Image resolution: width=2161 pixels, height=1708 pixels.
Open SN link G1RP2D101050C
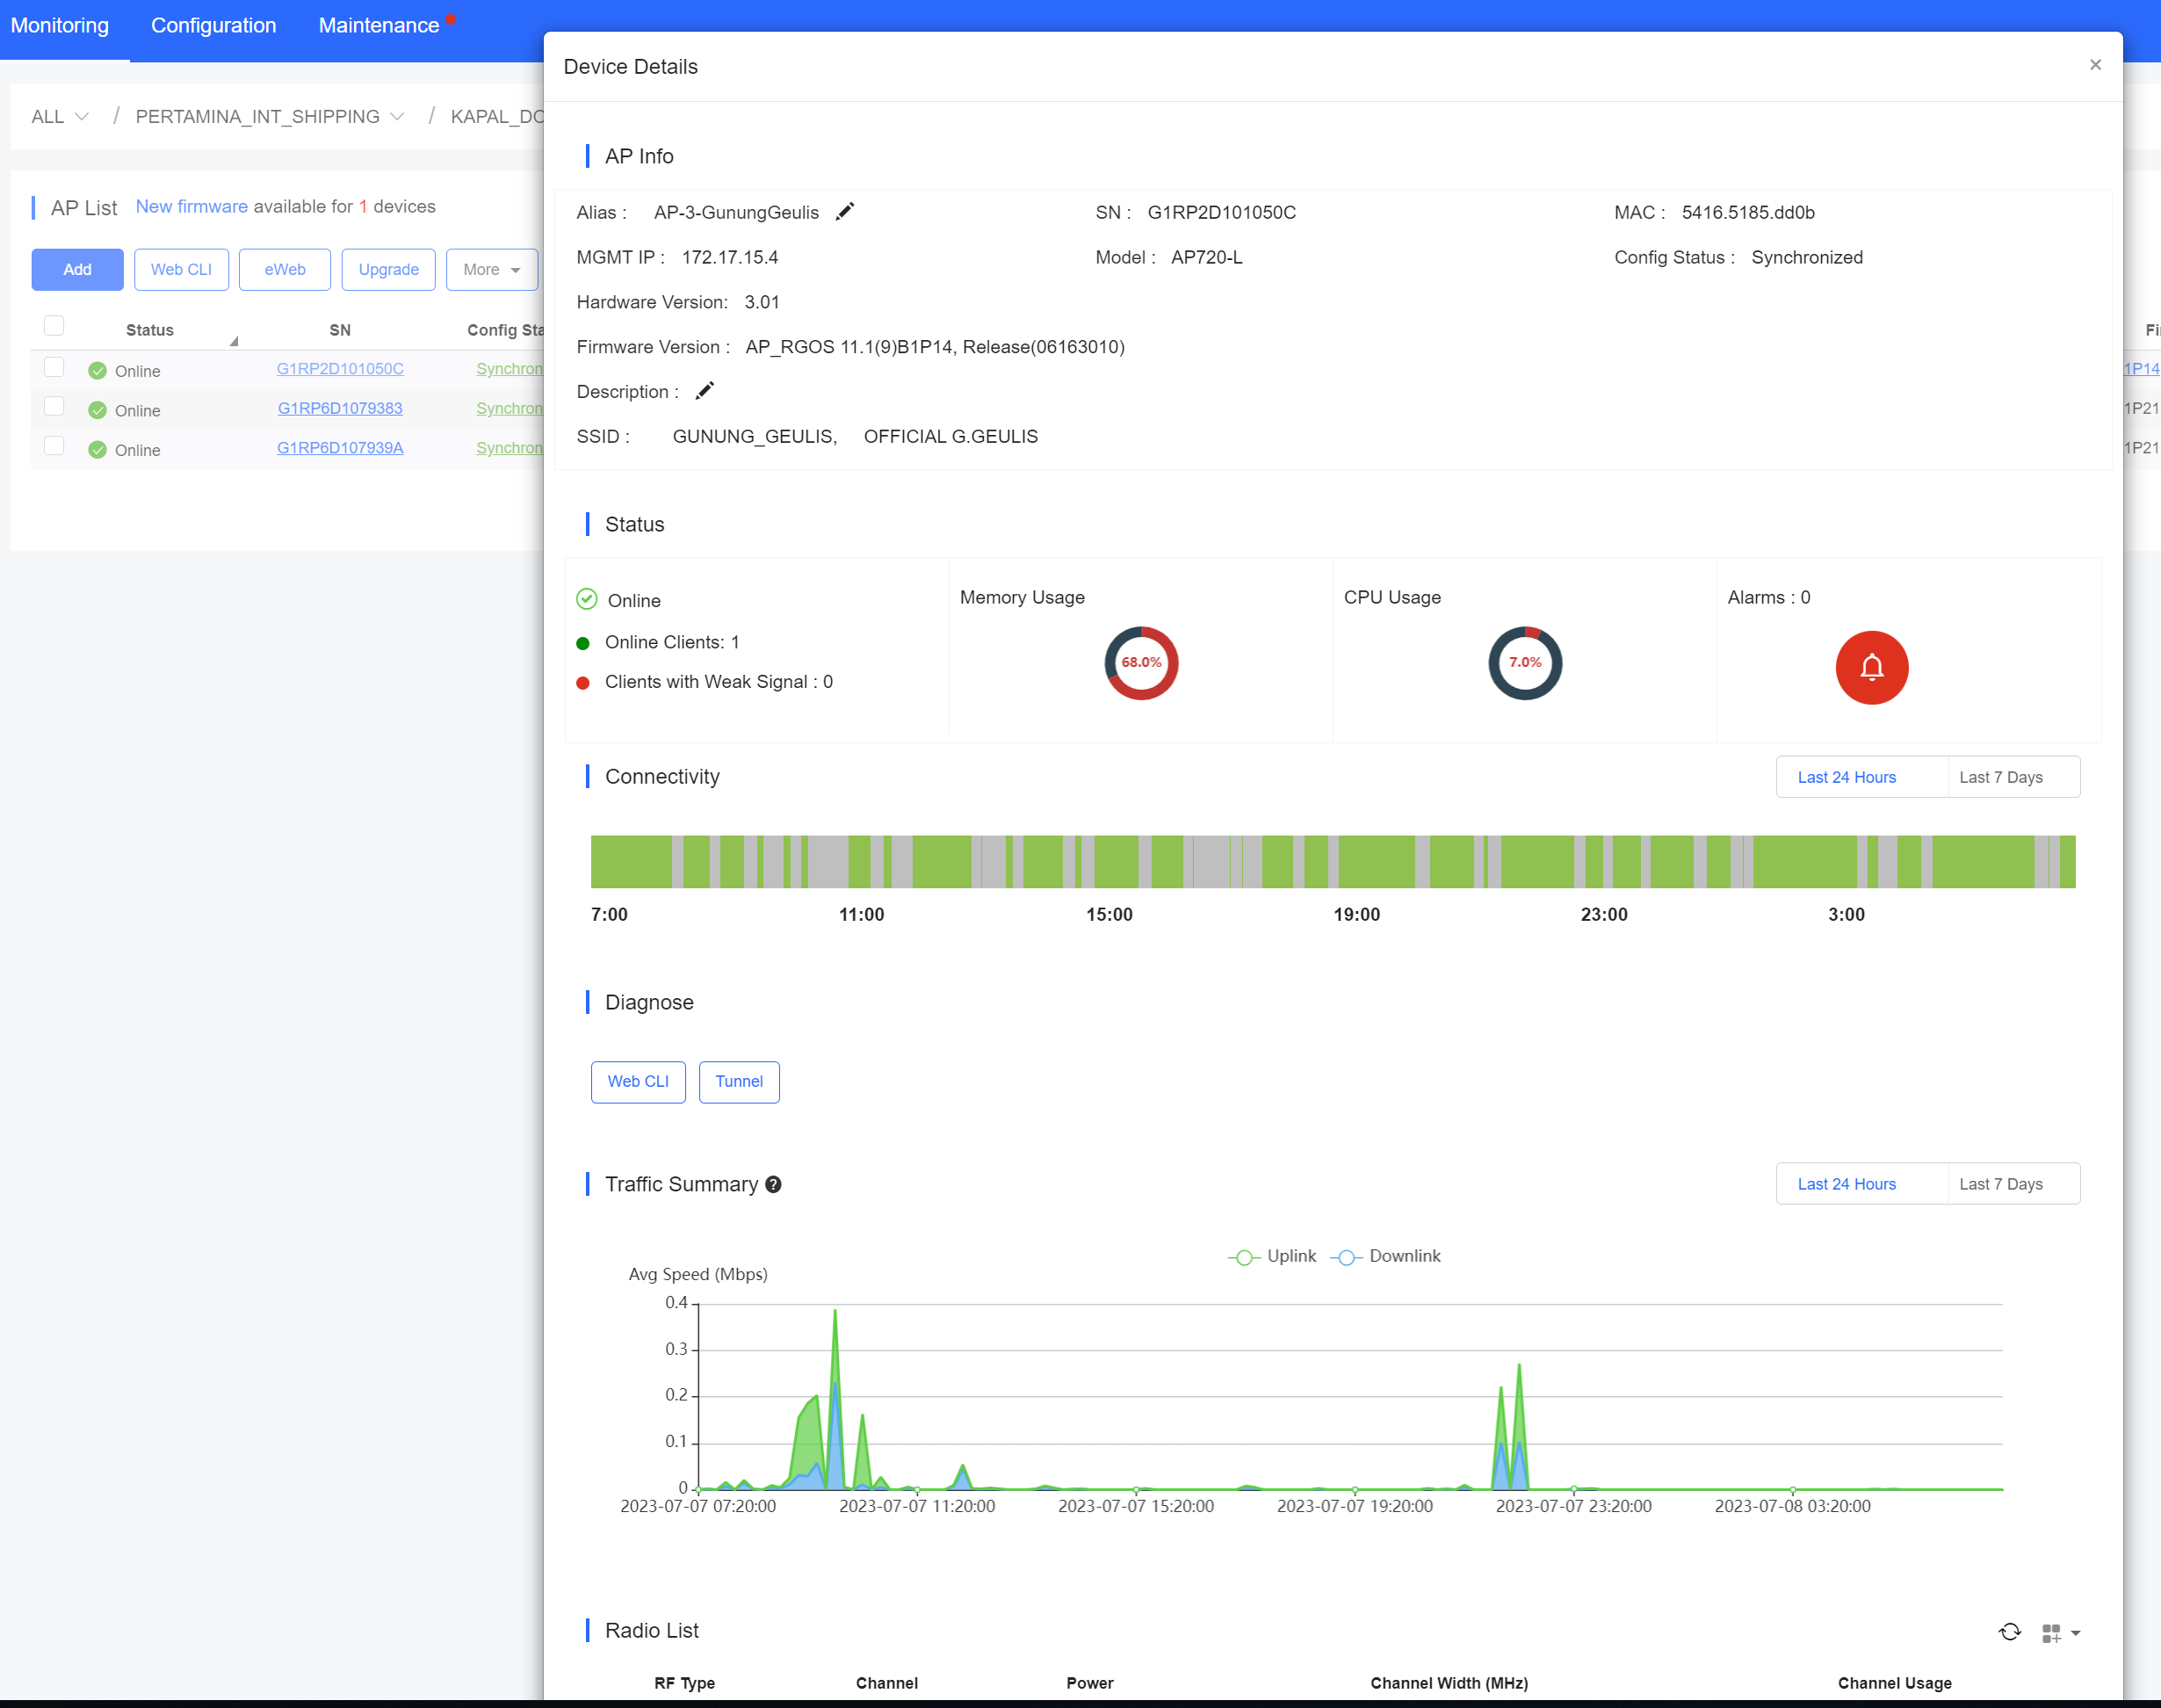point(340,369)
